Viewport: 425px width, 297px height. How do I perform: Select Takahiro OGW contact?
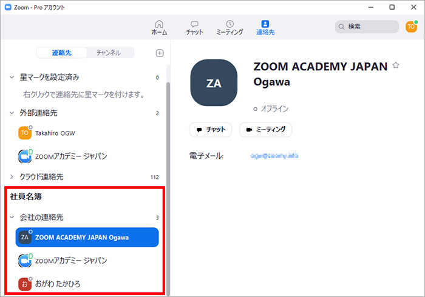tap(55, 133)
